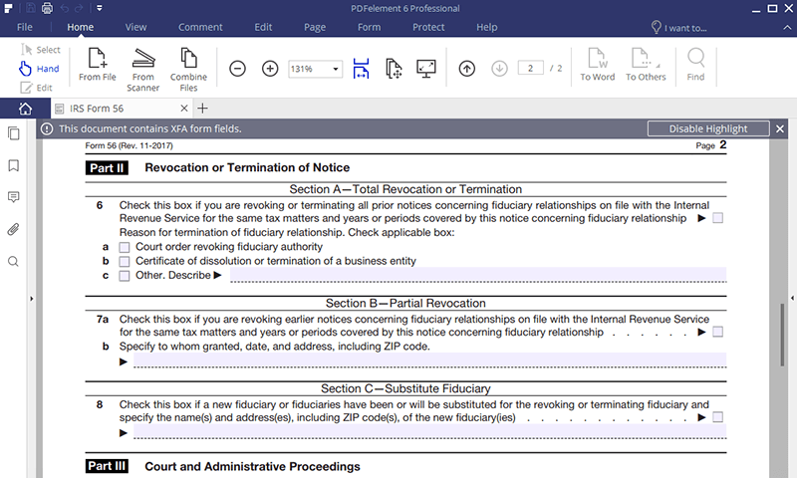797x478 pixels.
Task: Click the 'I want to...' lightbulb search
Action: pyautogui.click(x=679, y=28)
